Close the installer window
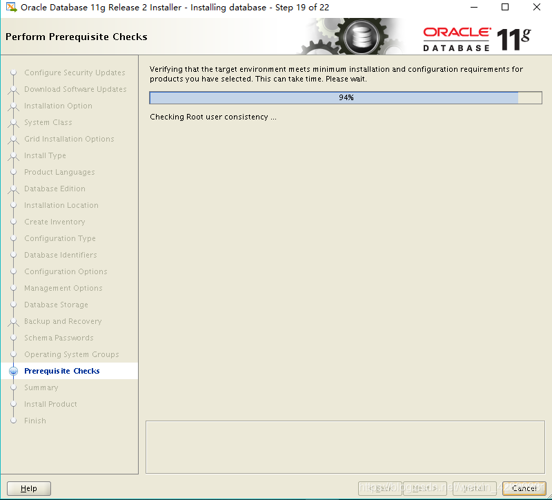 537,7
